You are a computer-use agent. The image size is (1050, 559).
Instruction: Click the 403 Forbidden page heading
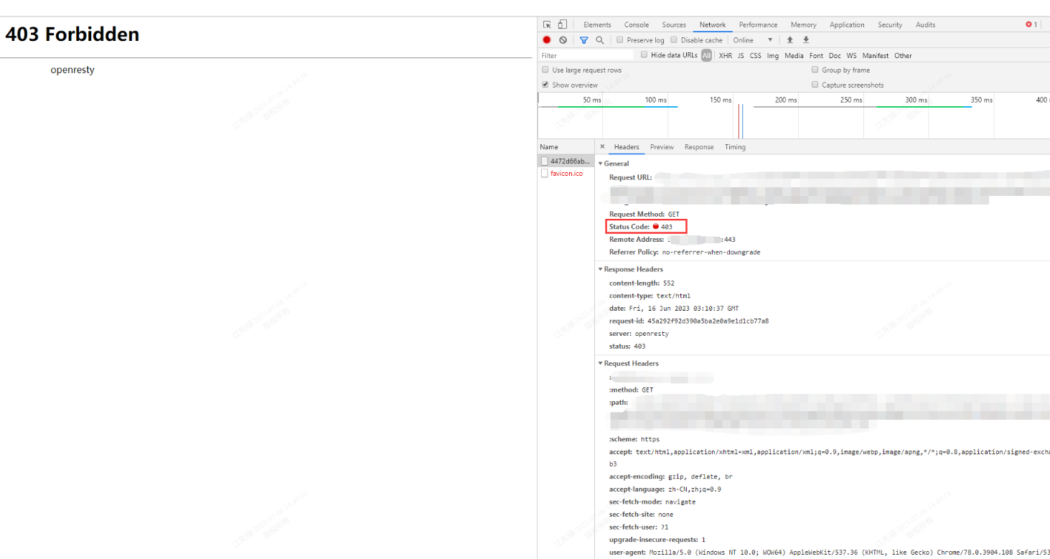(72, 34)
